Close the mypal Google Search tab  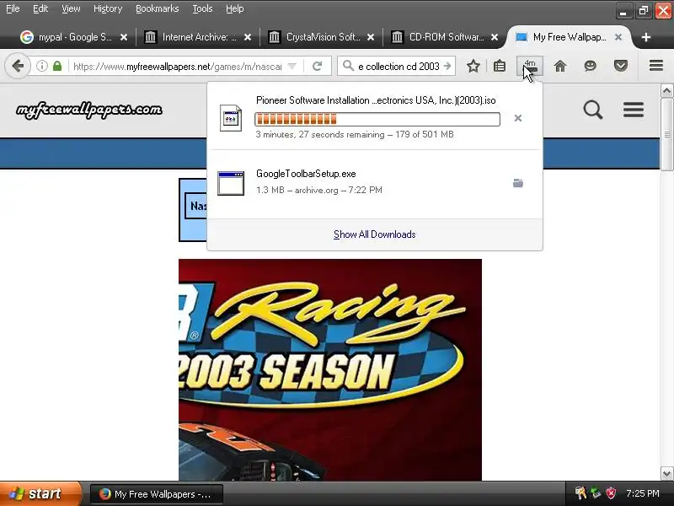pos(124,37)
